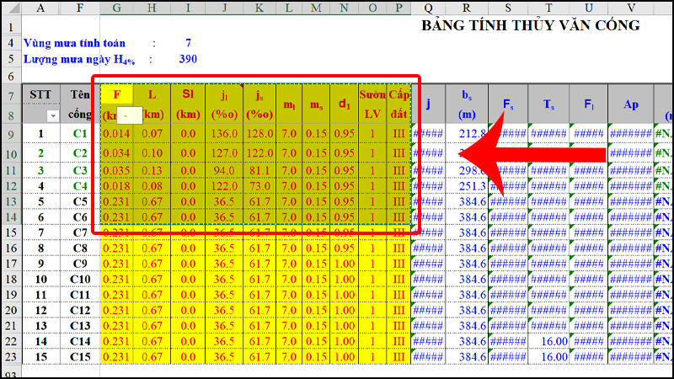
Task: Click the bs (m) header cell
Action: point(467,104)
